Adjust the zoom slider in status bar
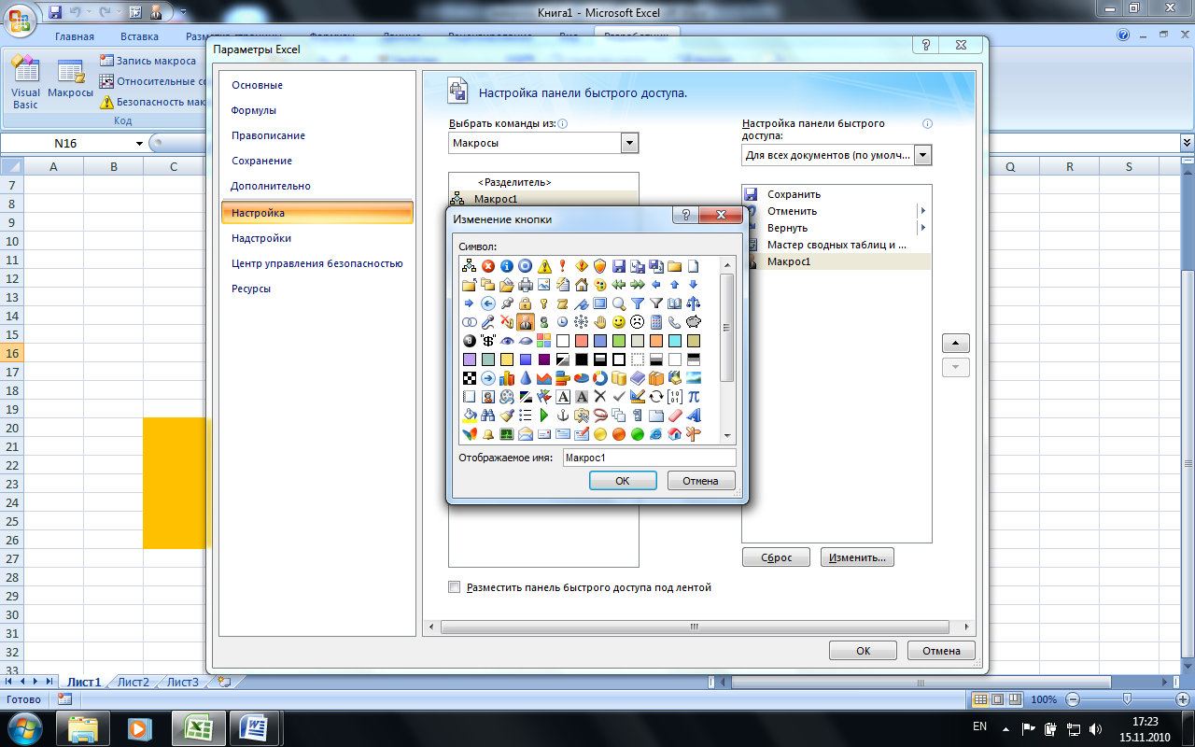This screenshot has height=747, width=1195. (x=1127, y=699)
